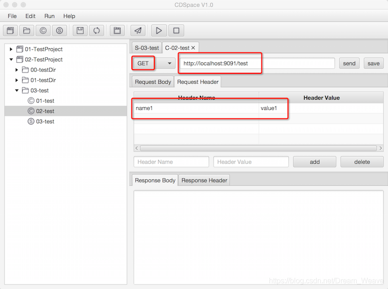388x289 pixels.
Task: Click the left arrow of header table scrollbar
Action: [x=136, y=148]
